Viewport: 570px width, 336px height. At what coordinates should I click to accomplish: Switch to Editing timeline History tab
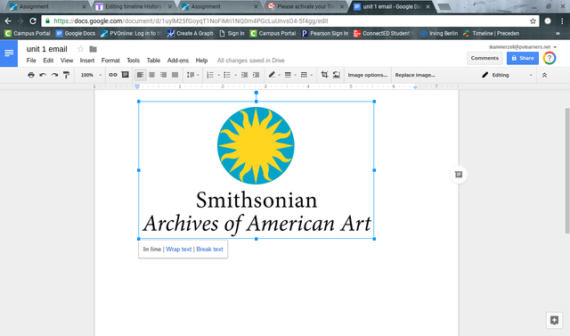(134, 6)
